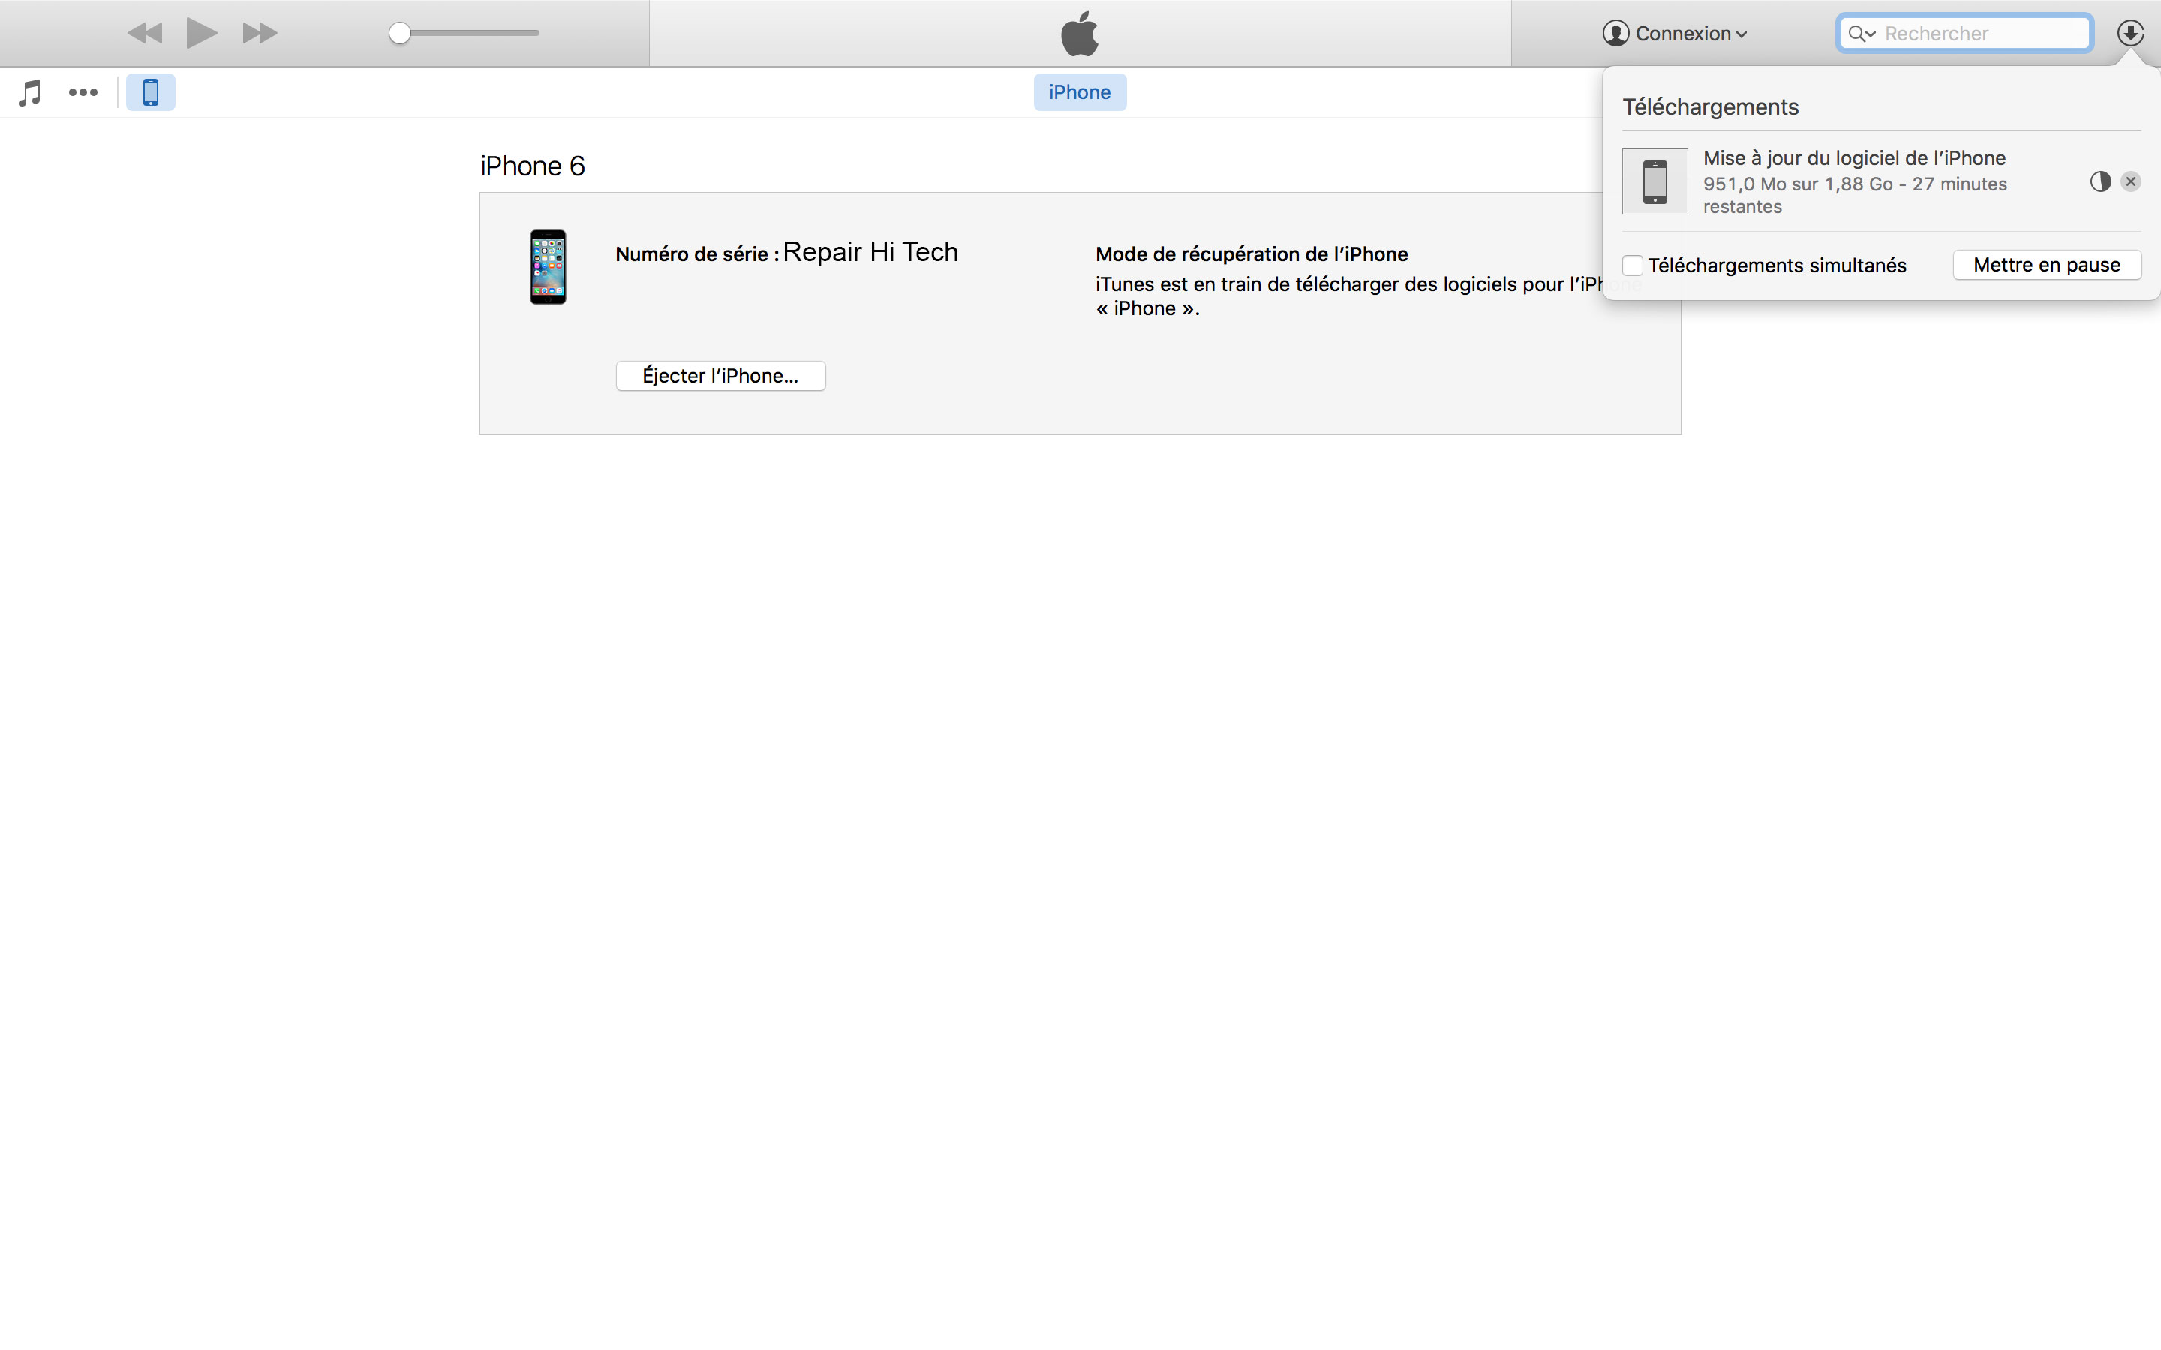
Task: Switch to the iPhone tab
Action: [1079, 92]
